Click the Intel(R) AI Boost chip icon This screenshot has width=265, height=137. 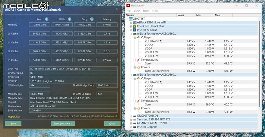(135, 30)
